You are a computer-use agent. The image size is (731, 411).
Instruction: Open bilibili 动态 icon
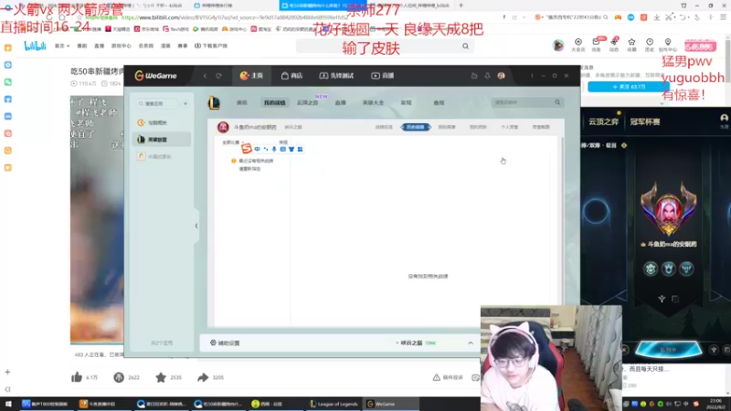point(614,45)
